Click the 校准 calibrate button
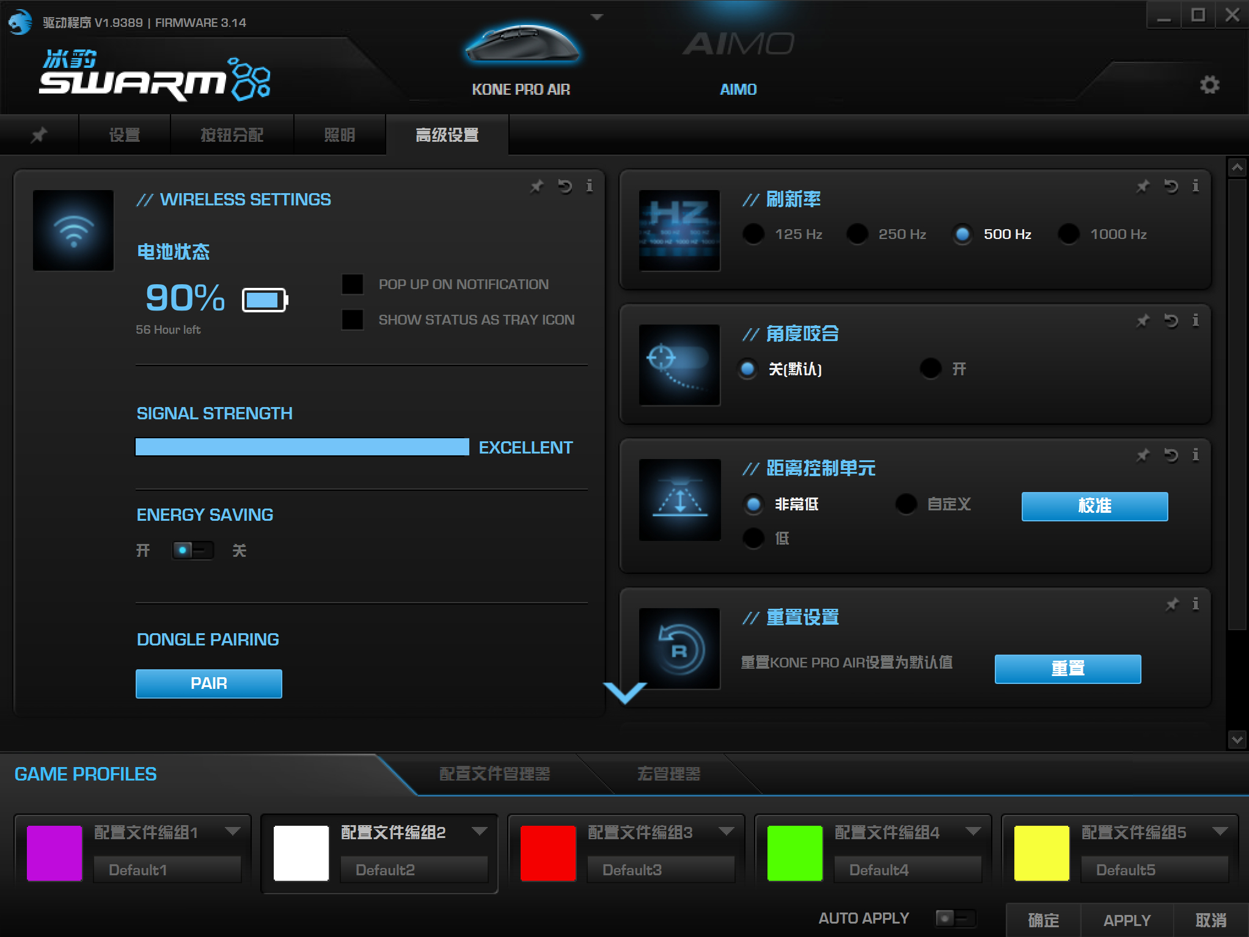The width and height of the screenshot is (1249, 937). coord(1094,506)
